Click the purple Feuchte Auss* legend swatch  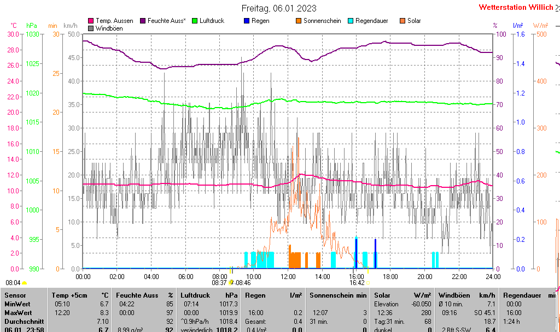tap(143, 21)
